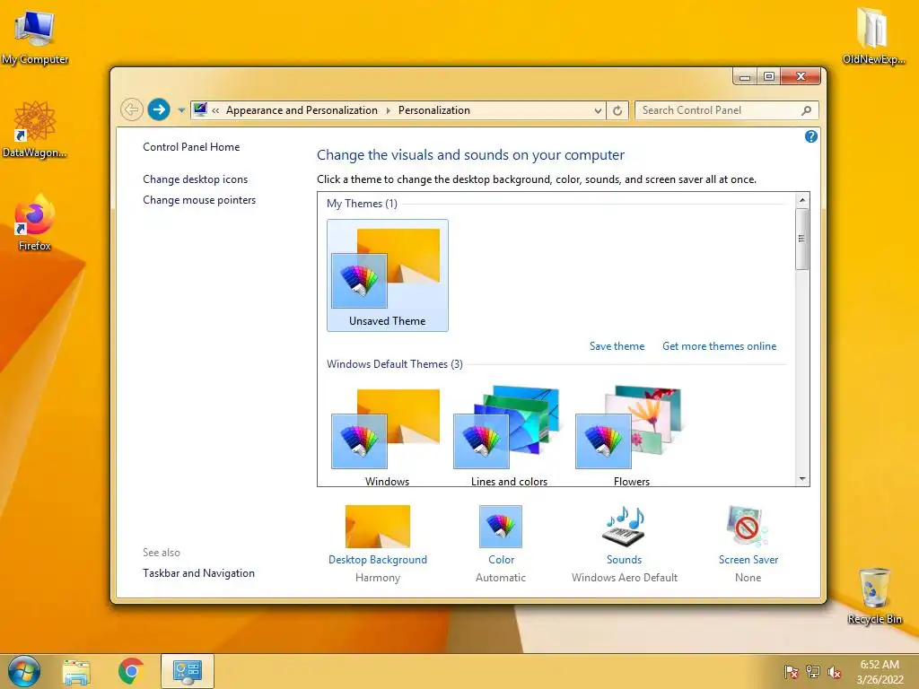The height and width of the screenshot is (689, 919).
Task: Open DataWagon desktop shortcut
Action: [35, 129]
